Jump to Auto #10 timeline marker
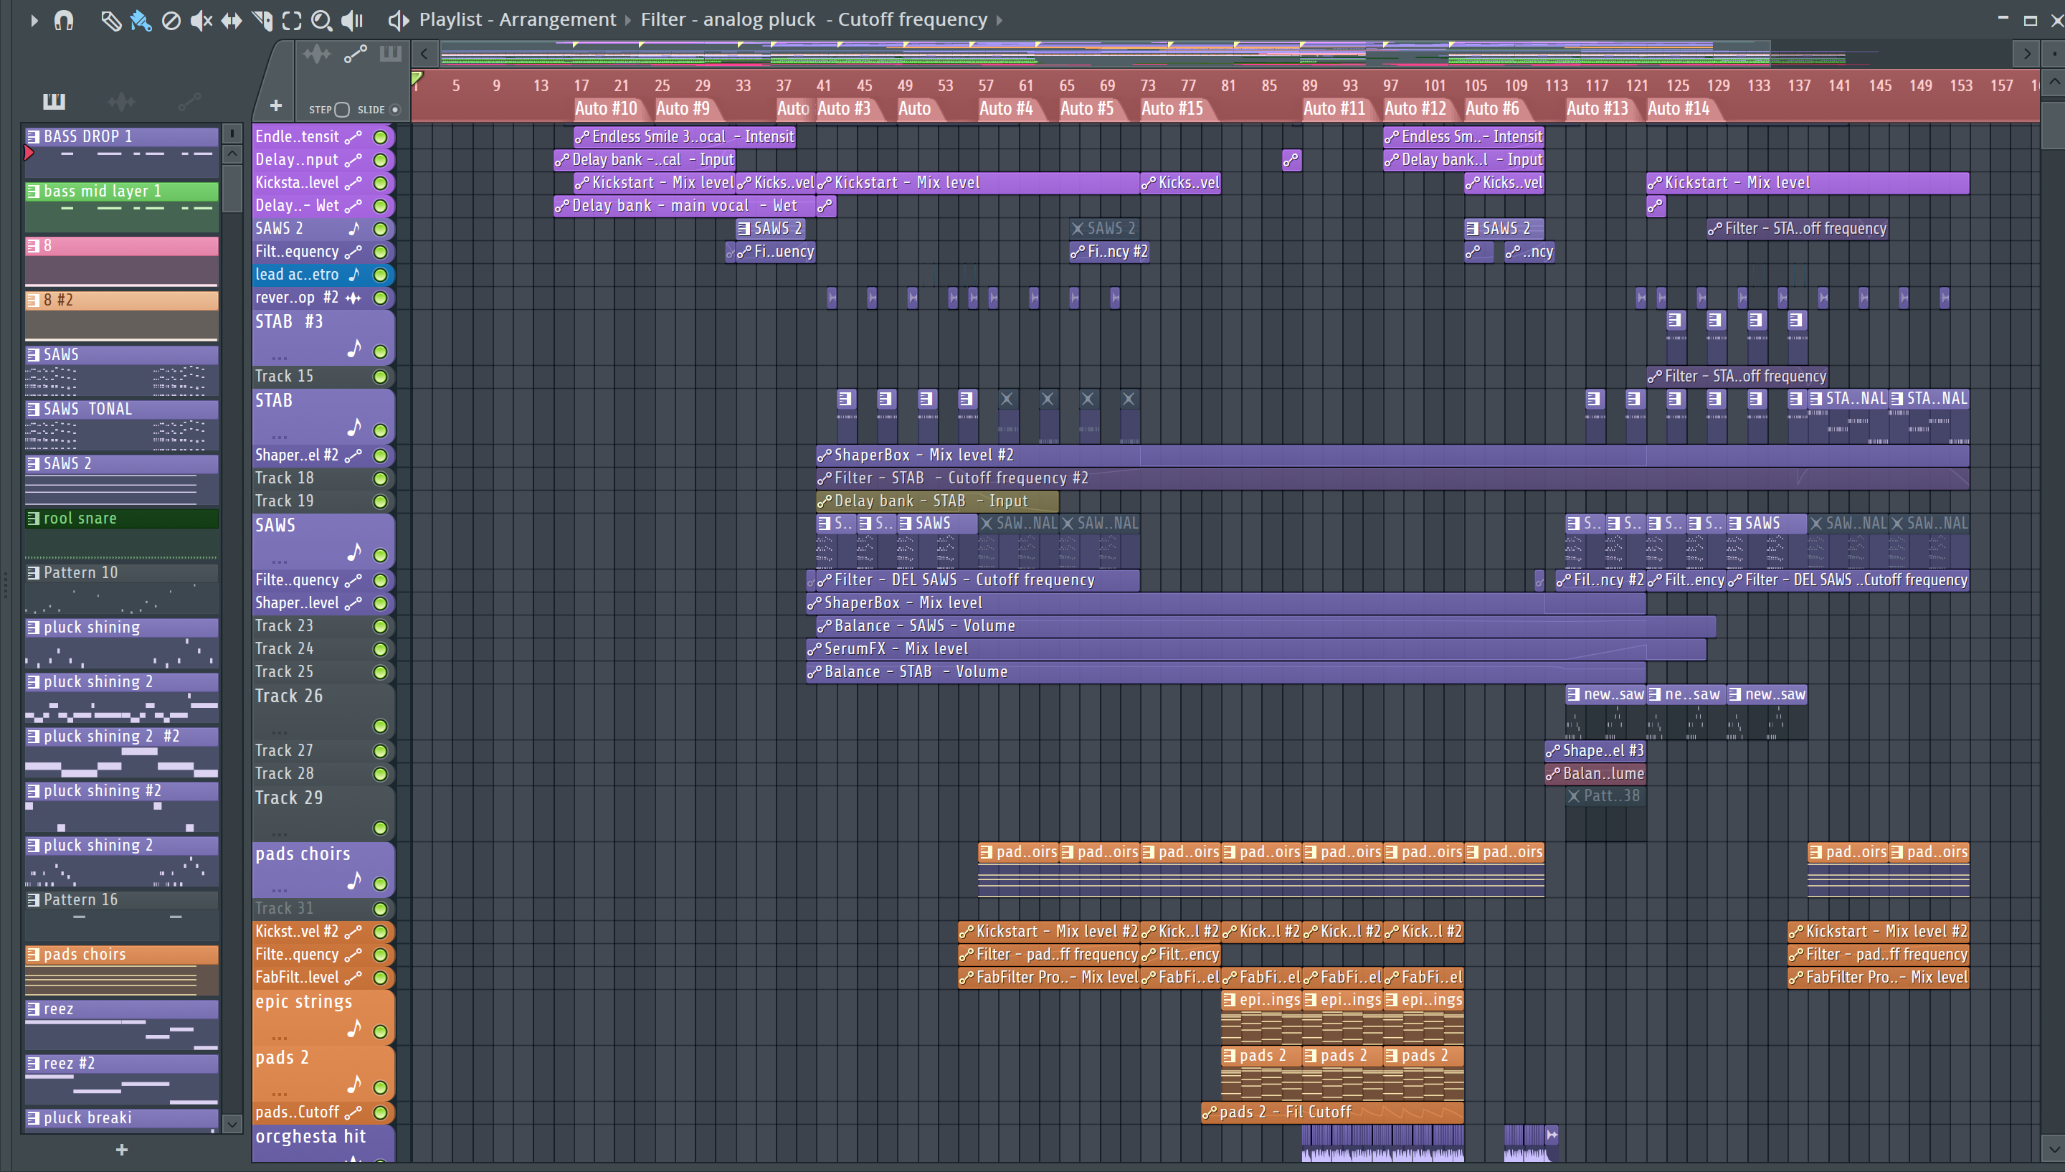The width and height of the screenshot is (2065, 1172). pyautogui.click(x=606, y=109)
